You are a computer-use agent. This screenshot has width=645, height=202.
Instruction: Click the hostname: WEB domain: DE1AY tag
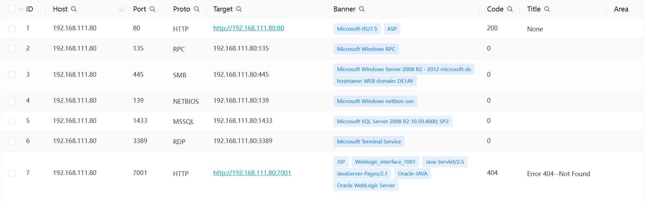375,81
